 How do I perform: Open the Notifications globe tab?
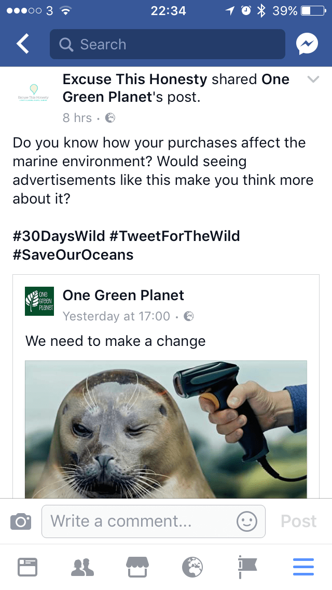[192, 567]
